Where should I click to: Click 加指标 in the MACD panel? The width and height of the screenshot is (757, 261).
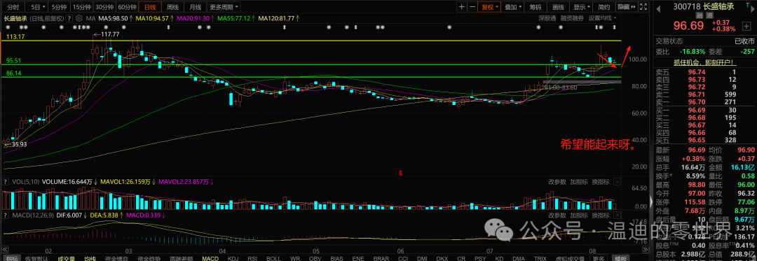[578, 215]
